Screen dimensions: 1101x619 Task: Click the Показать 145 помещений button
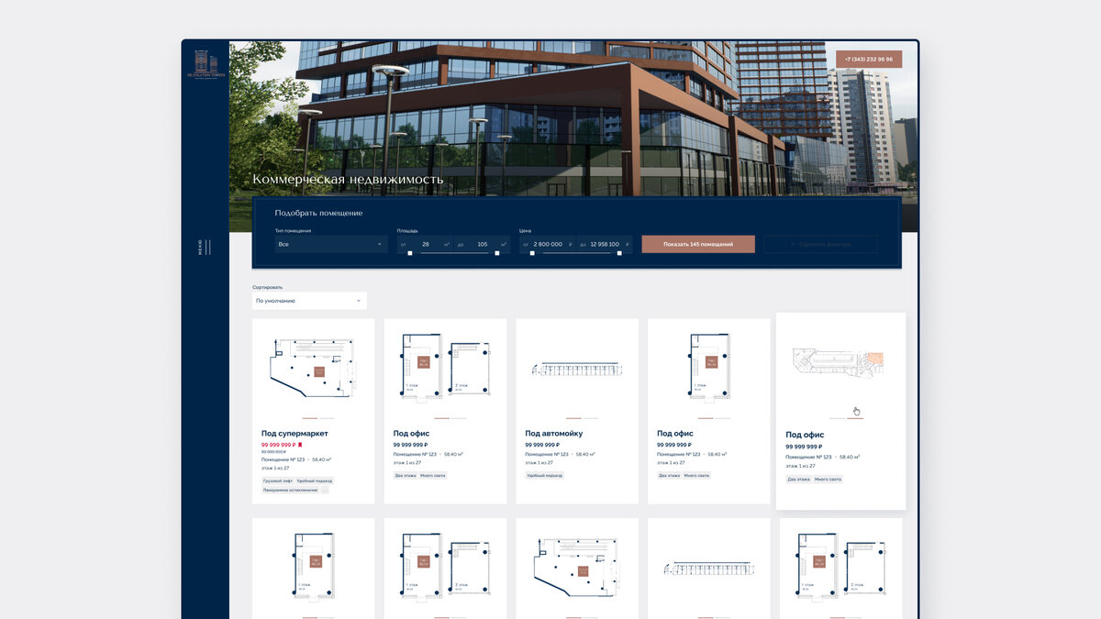click(698, 245)
